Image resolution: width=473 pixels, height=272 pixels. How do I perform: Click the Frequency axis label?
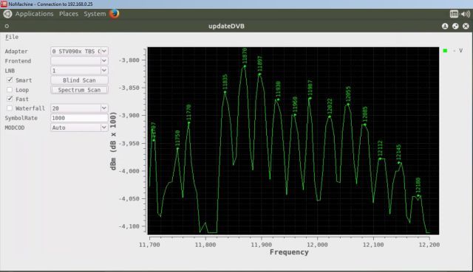pos(289,252)
